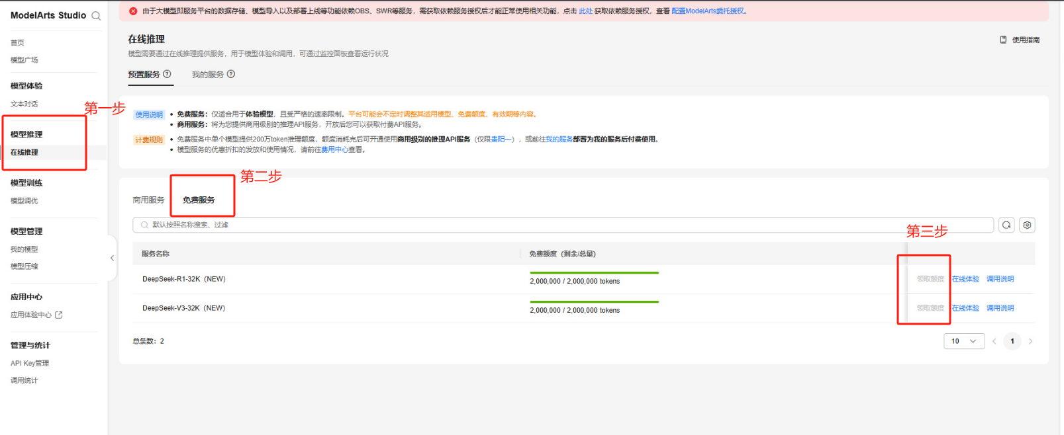Switch to 预置服务 tab
Viewport: 1064px width, 435px height.
[144, 75]
